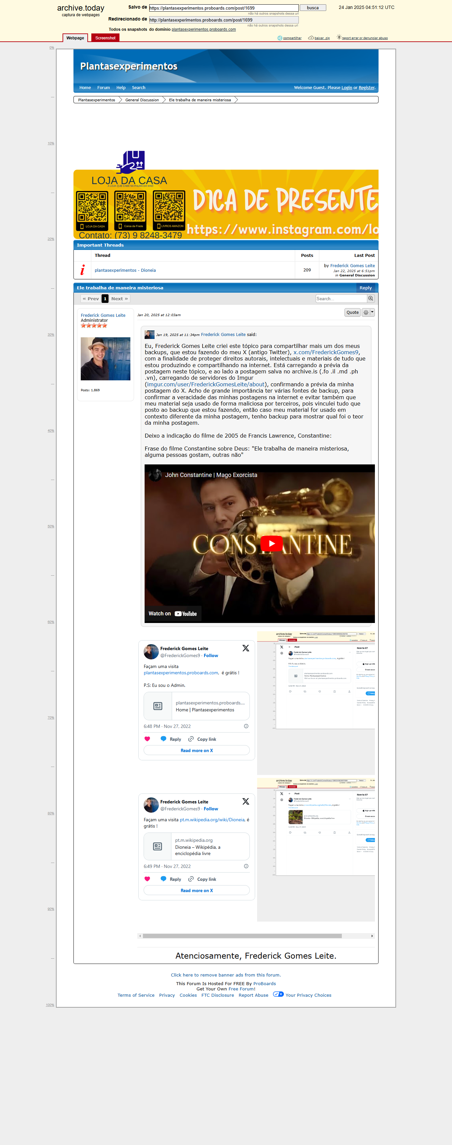Click Read more on X in first tweet
Screen dimensions: 452x1145
click(x=197, y=750)
